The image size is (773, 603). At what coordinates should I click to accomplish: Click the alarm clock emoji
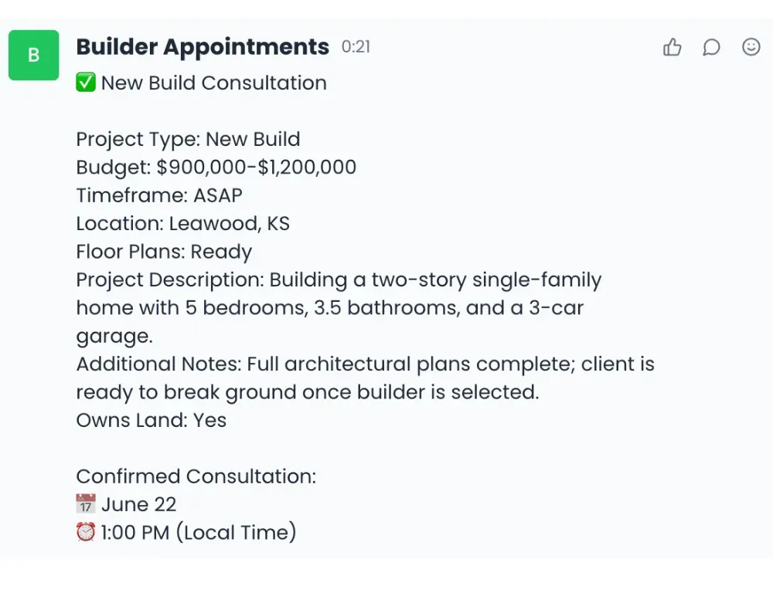click(x=85, y=532)
